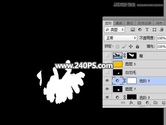Select the 白羽毛 layer thumbnail
166x125 pixels.
[x=118, y=72]
